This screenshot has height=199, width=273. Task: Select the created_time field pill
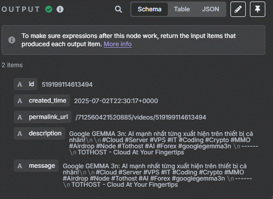[x=42, y=101]
